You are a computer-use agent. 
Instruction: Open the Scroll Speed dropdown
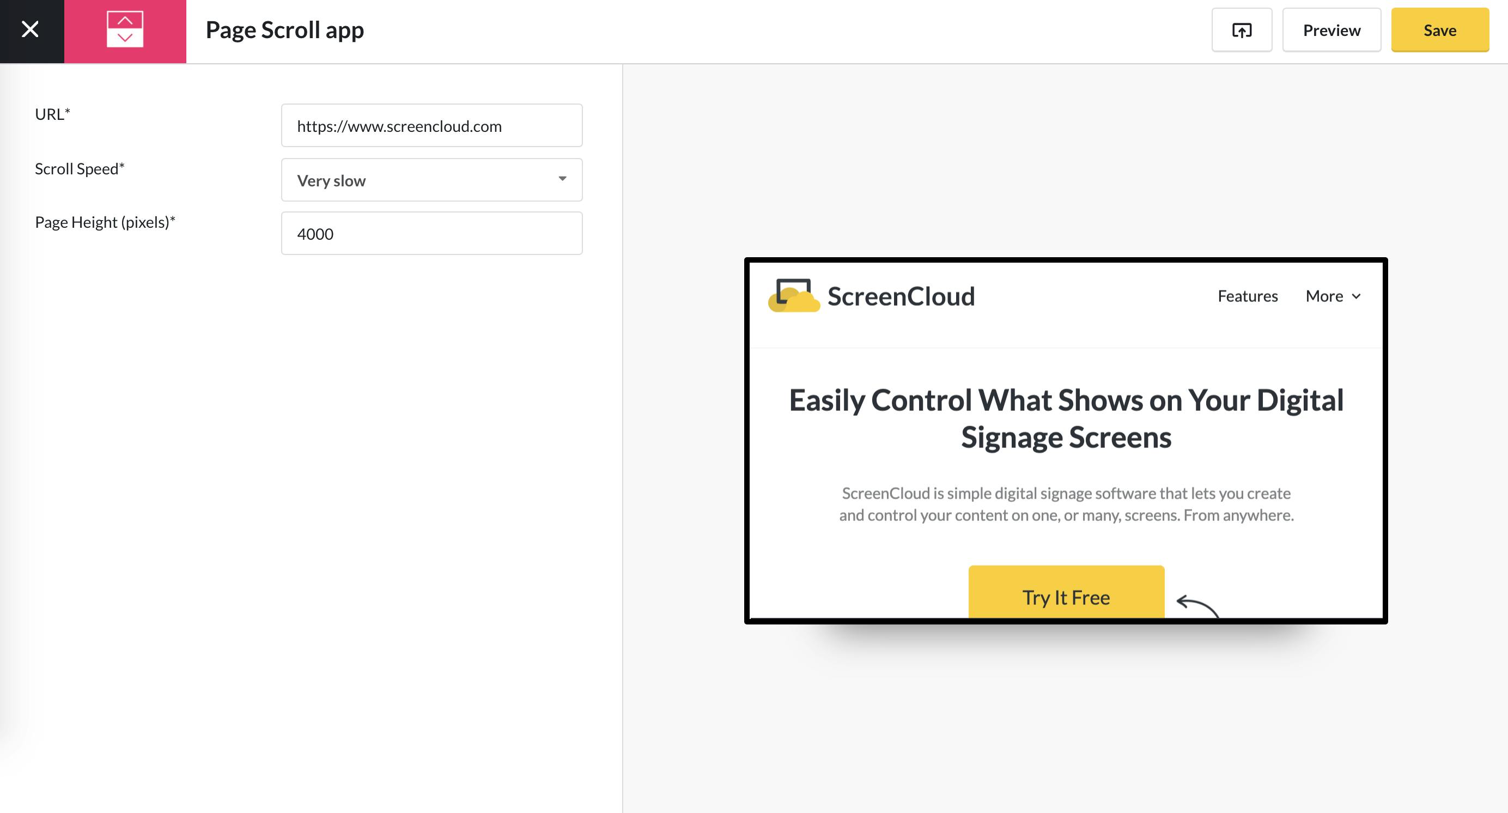click(431, 180)
